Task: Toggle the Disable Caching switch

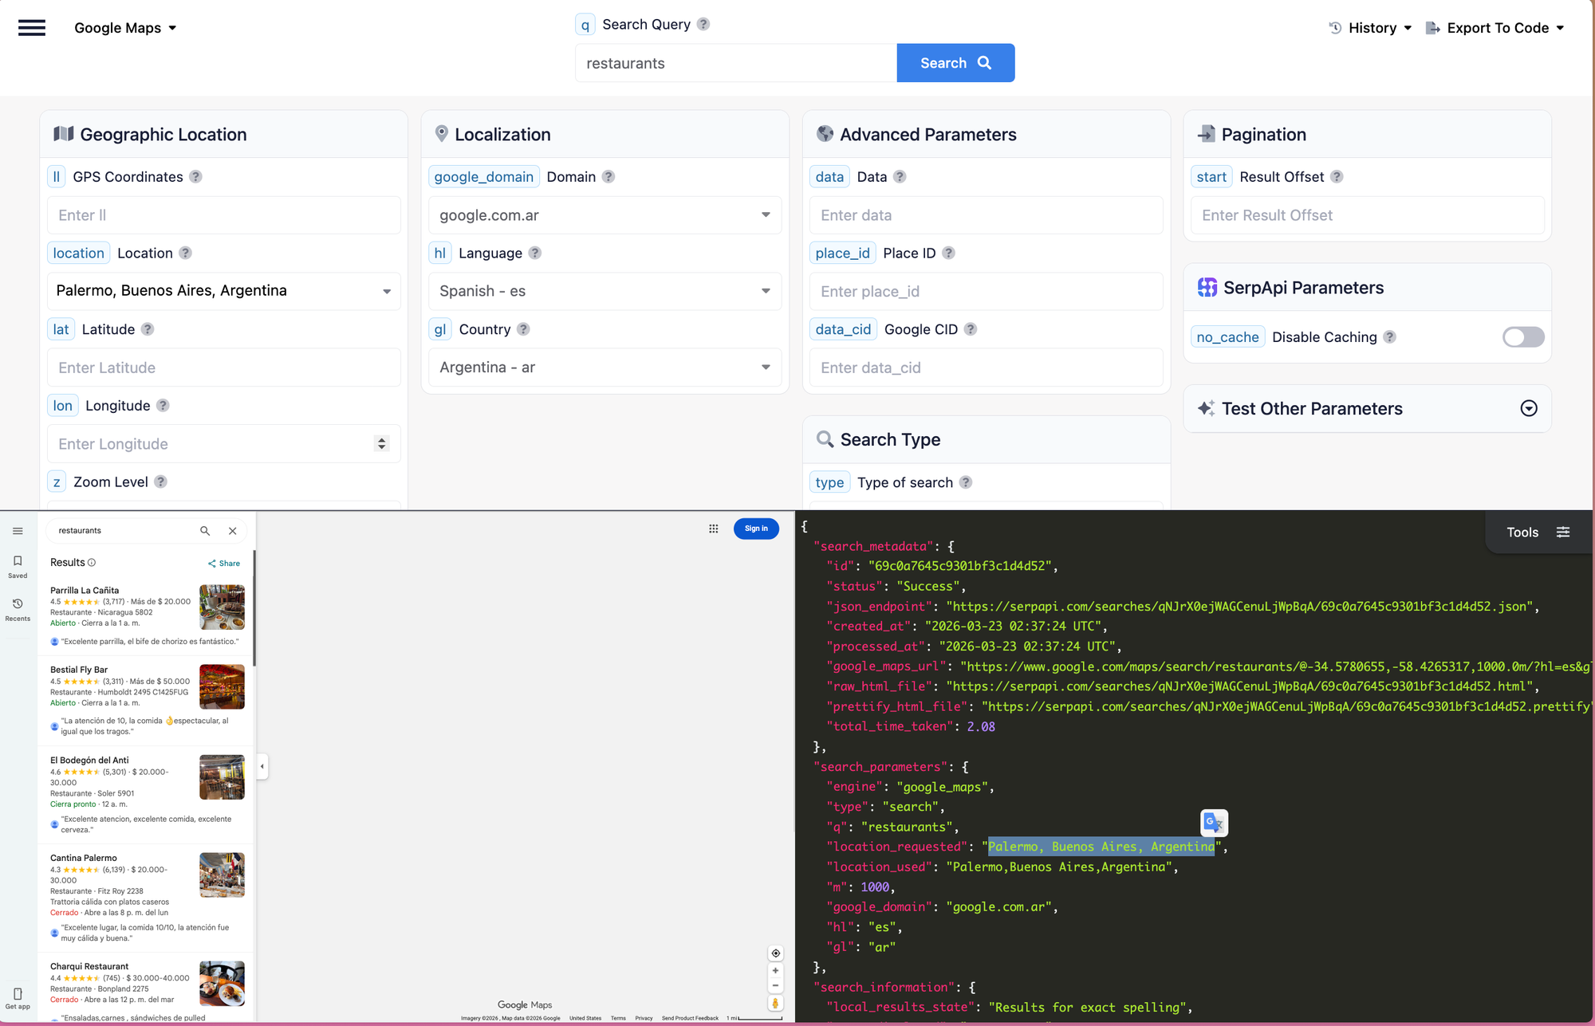Action: pyautogui.click(x=1522, y=337)
